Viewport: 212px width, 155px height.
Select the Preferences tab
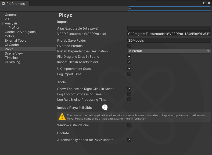coord(15,3)
